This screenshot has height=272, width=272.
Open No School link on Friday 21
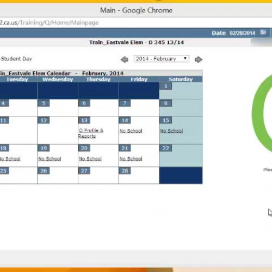(131, 159)
